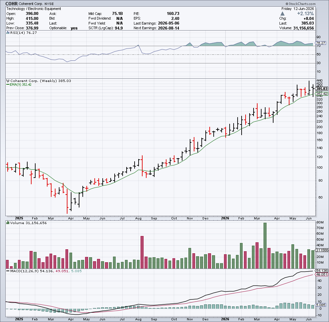Click the 385.03 last price tag on price axis
This screenshot has width=329, height=322.
322,89
